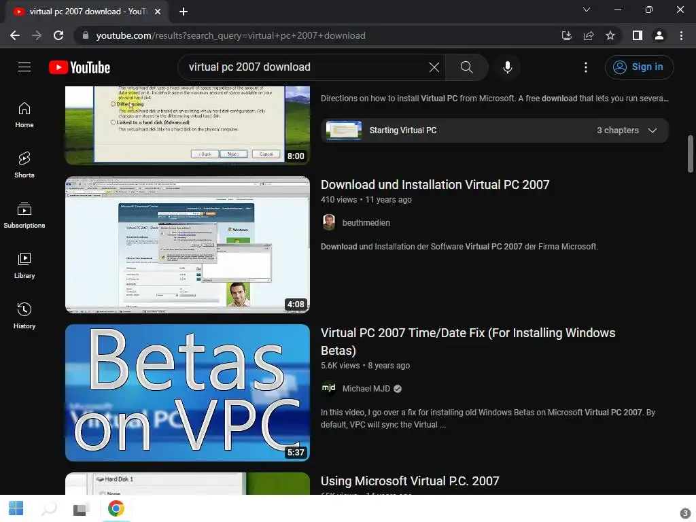Click the beuthmedien channel avatar
The height and width of the screenshot is (522, 696).
(329, 222)
